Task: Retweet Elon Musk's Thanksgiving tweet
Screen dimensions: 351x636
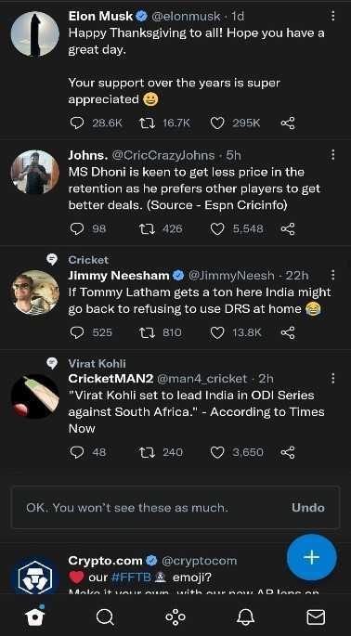Action: click(147, 123)
